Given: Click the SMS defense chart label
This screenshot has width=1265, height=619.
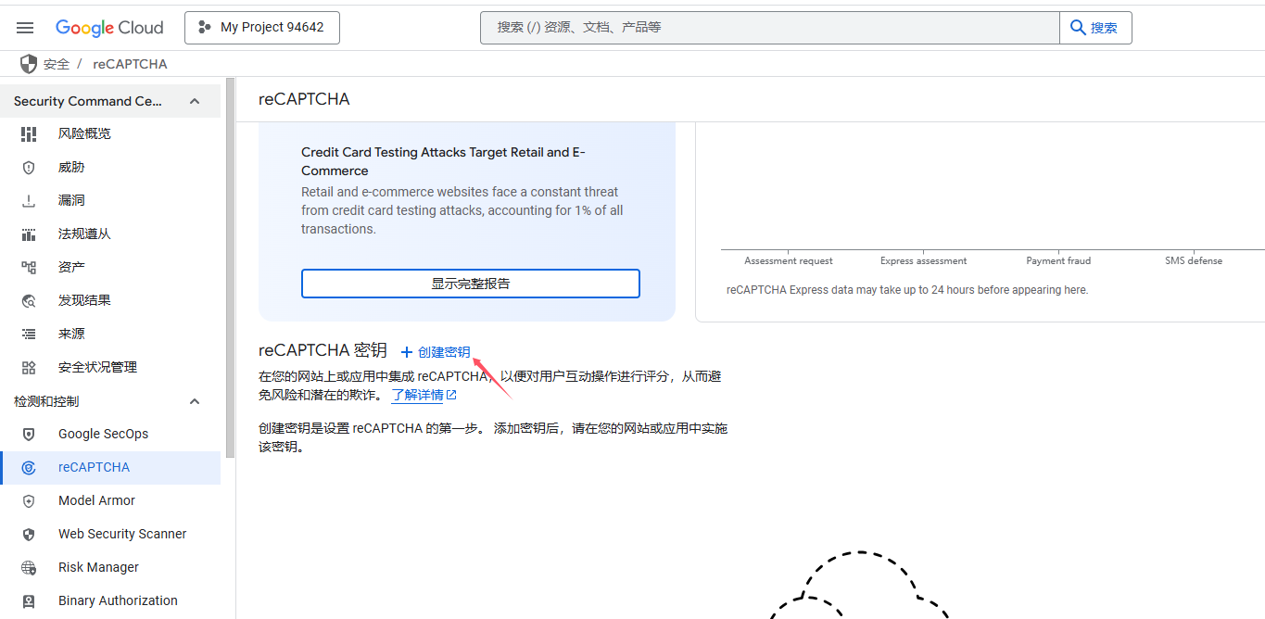Looking at the screenshot, I should 1194,261.
